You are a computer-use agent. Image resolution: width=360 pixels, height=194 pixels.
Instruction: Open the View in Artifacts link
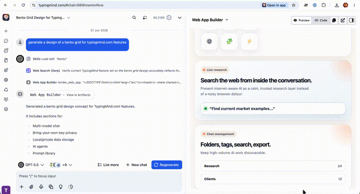78,95
